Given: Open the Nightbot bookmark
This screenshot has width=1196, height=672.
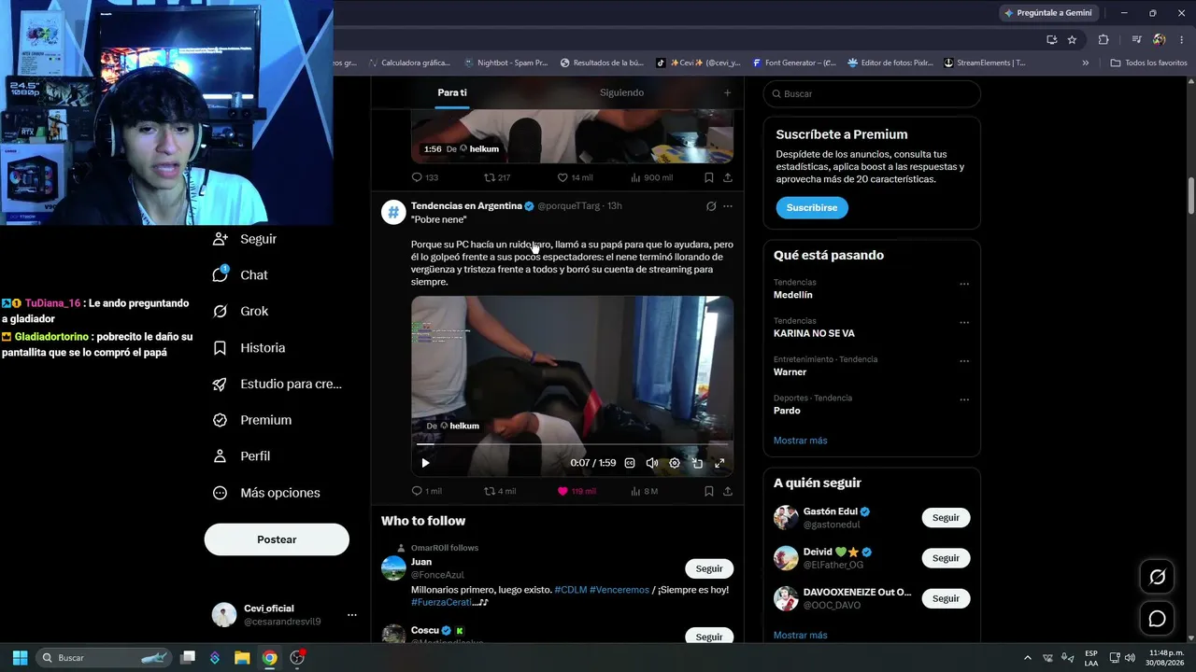Looking at the screenshot, I should point(505,63).
